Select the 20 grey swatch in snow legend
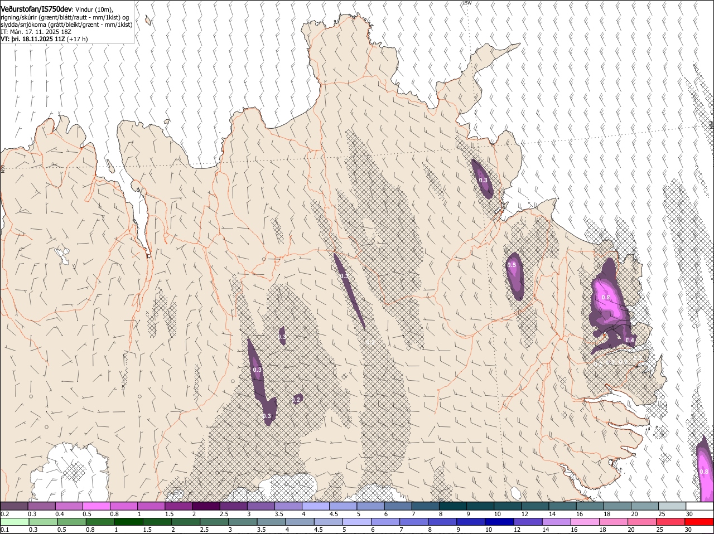The height and width of the screenshot is (534, 714). 645,506
